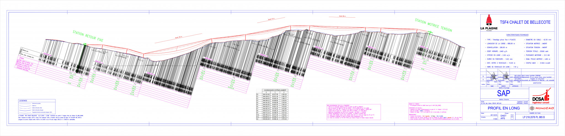Click the 'PROFIL EN LONG' drawing title
The image size is (565, 136).
[504, 108]
